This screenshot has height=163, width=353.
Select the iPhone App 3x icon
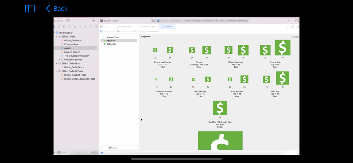click(283, 48)
